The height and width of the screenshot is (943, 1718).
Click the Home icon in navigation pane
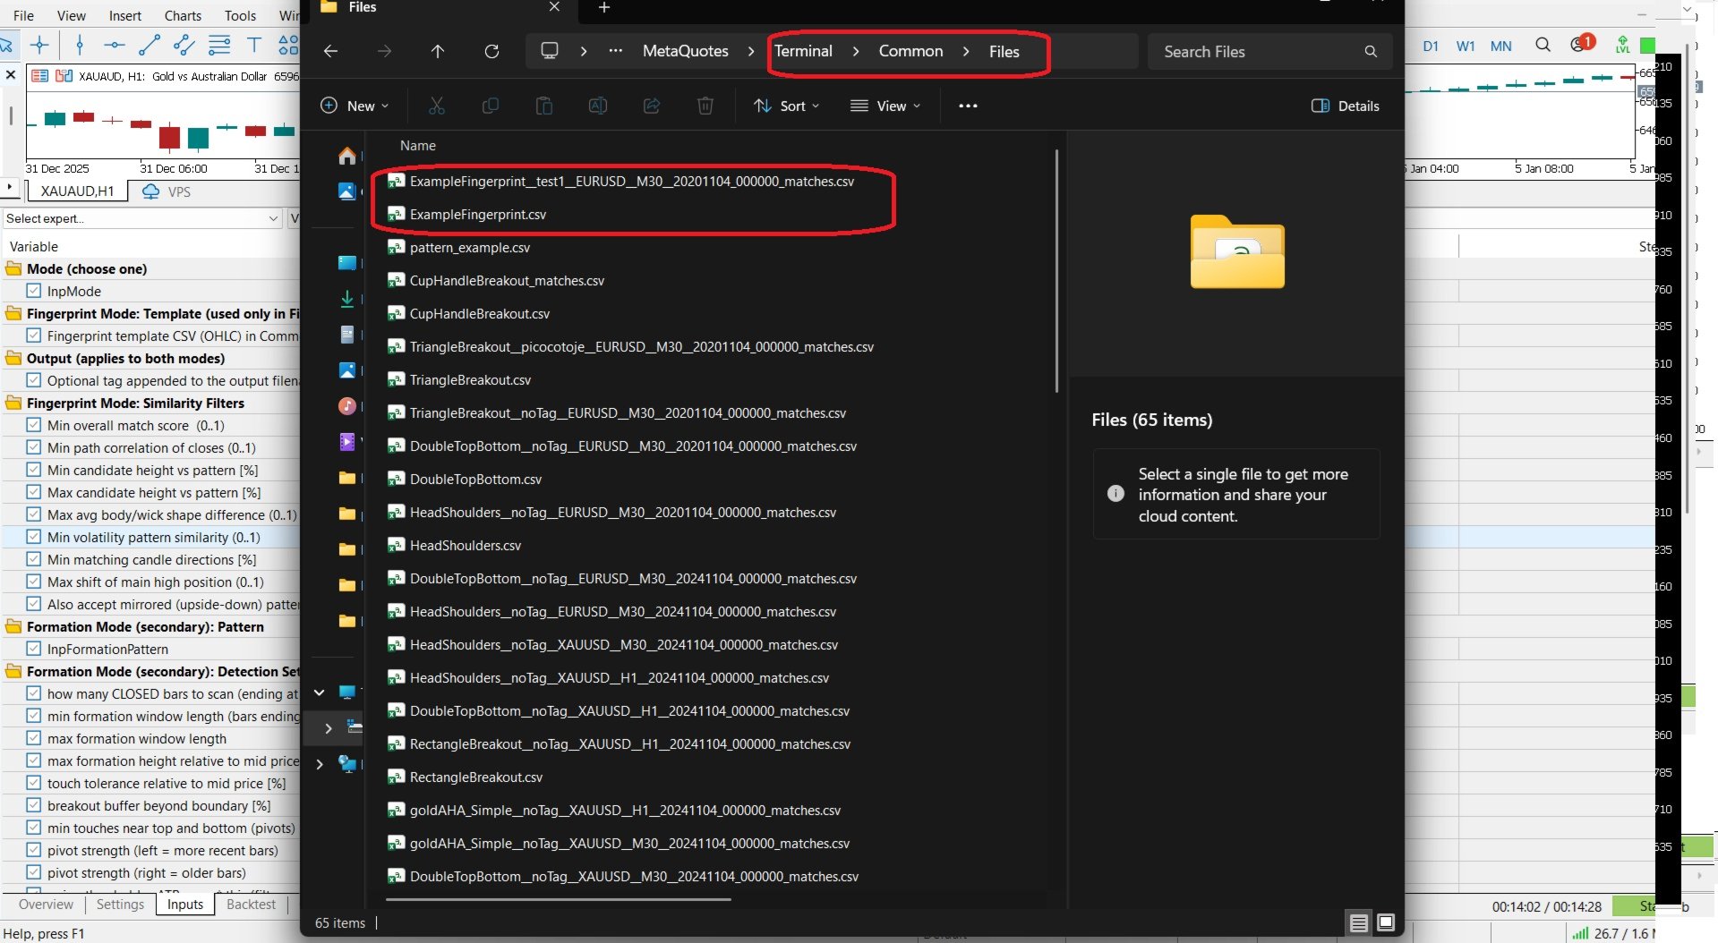click(347, 157)
